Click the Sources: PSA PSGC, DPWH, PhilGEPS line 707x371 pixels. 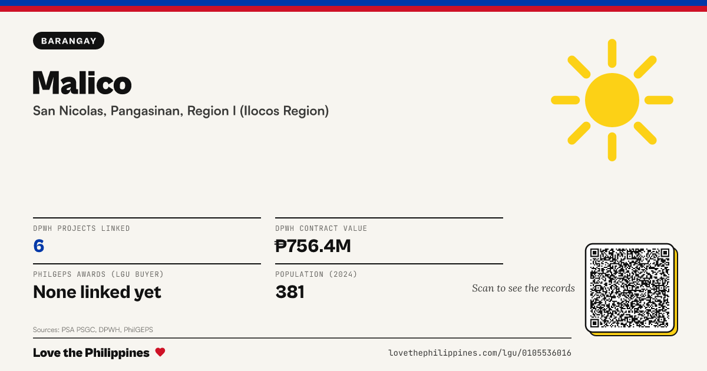[x=93, y=330]
